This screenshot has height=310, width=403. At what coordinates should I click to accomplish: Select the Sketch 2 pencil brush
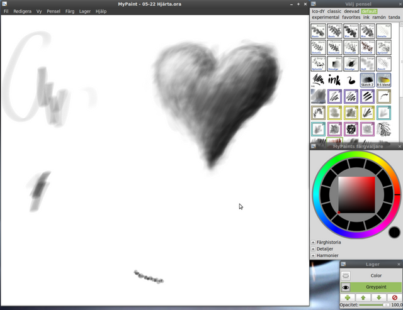[367, 79]
